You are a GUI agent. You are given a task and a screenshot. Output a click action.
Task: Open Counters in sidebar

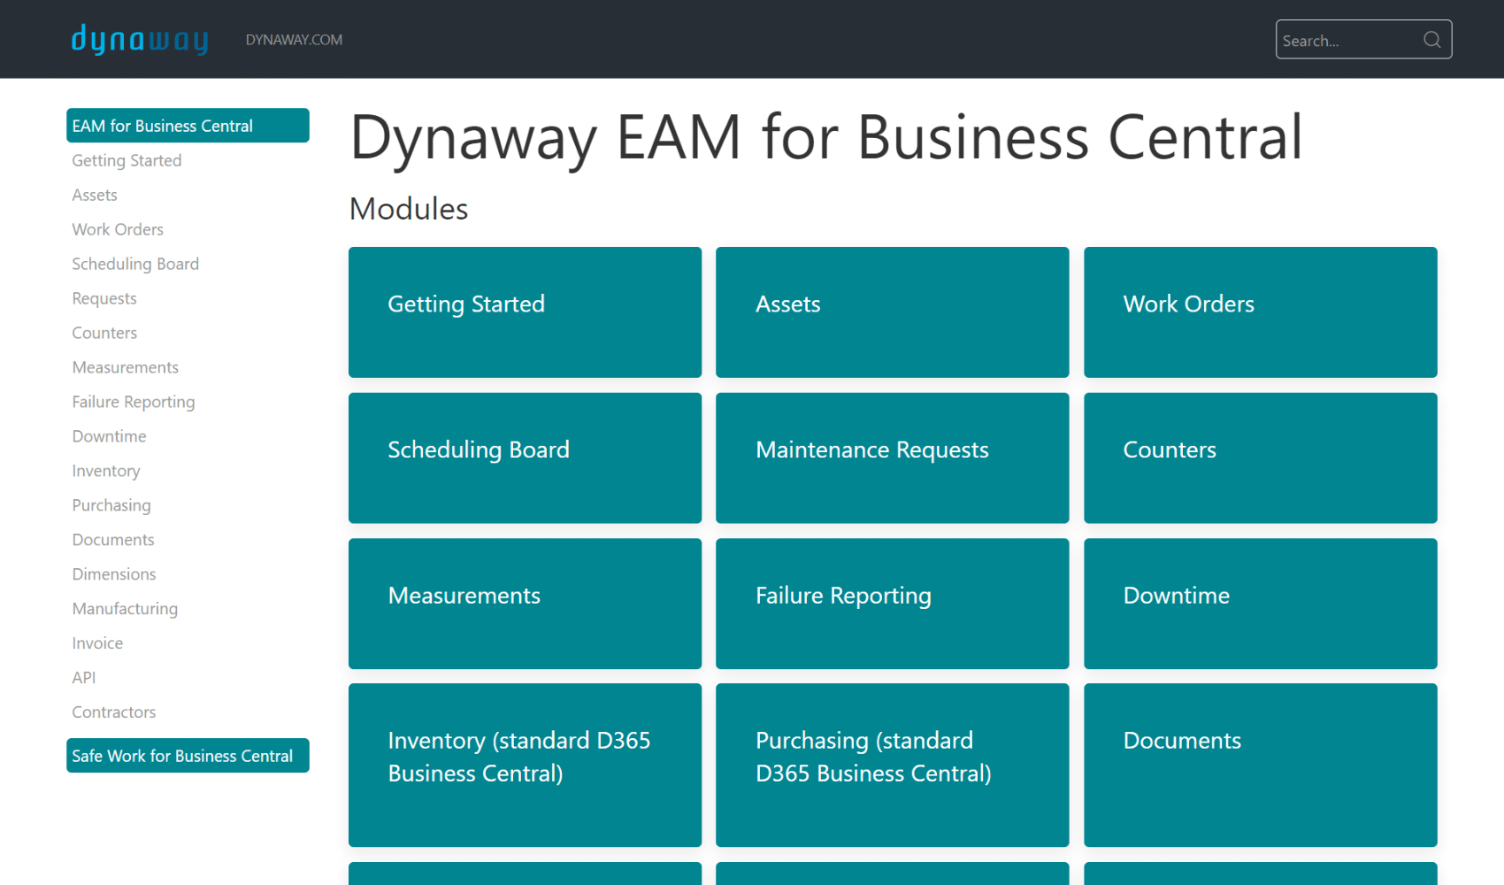(104, 333)
